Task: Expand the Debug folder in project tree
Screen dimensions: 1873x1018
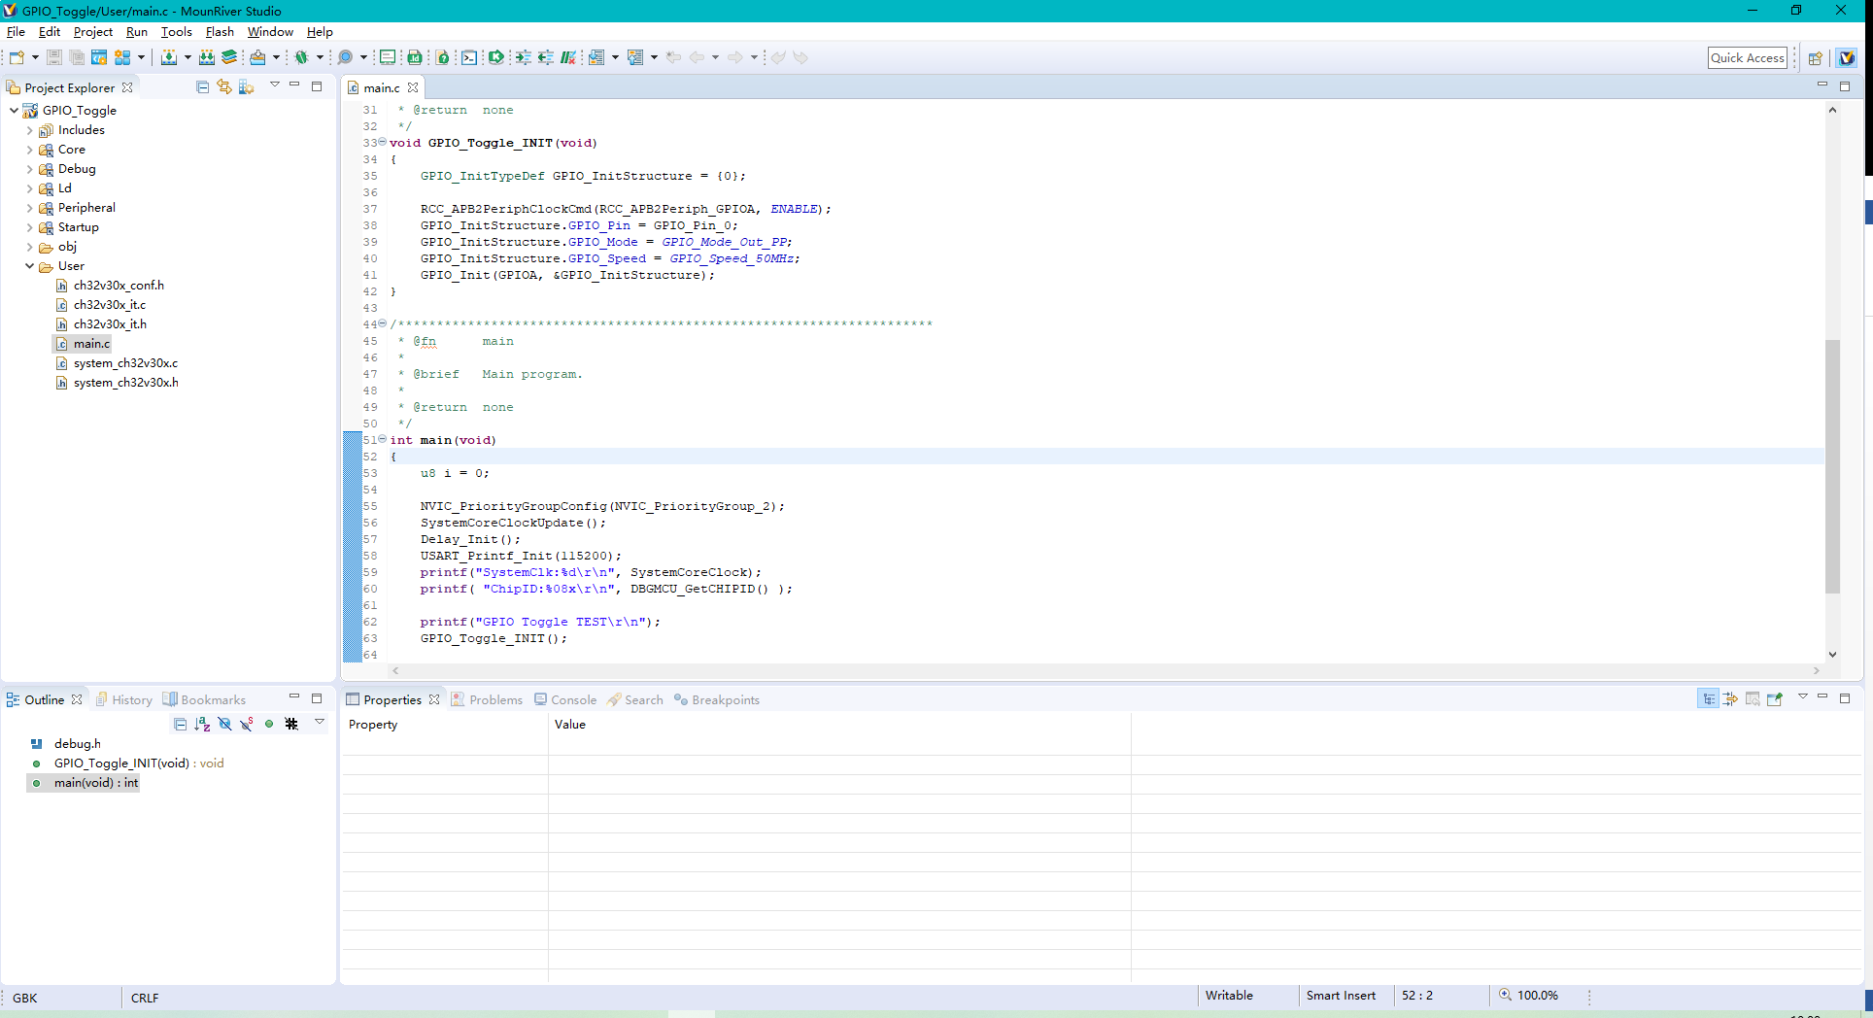Action: click(30, 169)
